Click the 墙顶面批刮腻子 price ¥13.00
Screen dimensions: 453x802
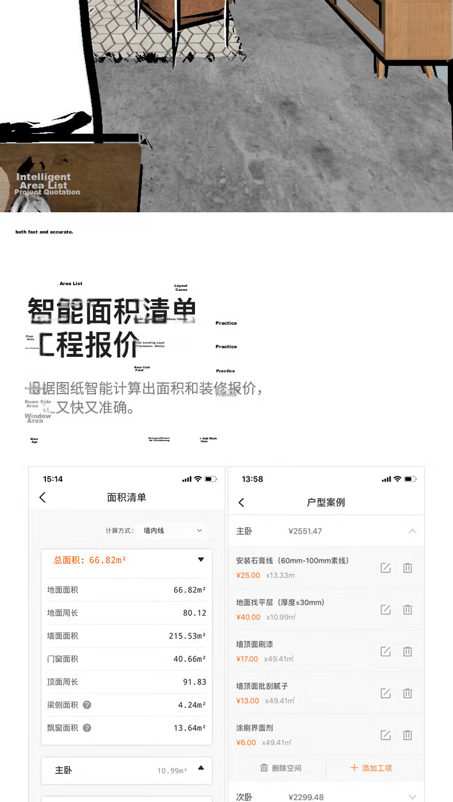247,701
